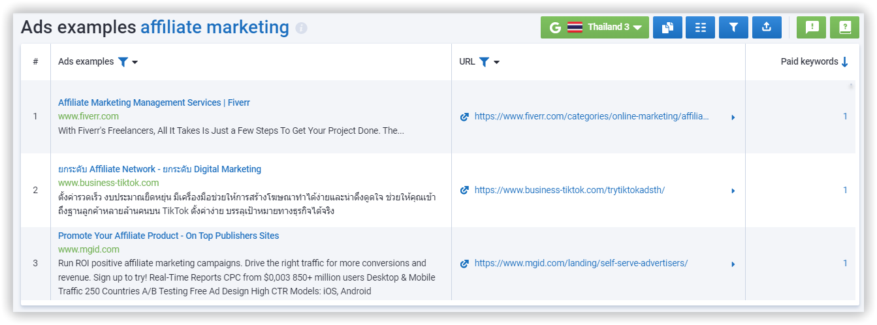Open the help manual book icon

(845, 27)
